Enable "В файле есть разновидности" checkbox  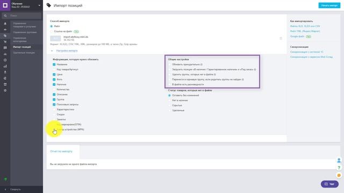pos(169,85)
